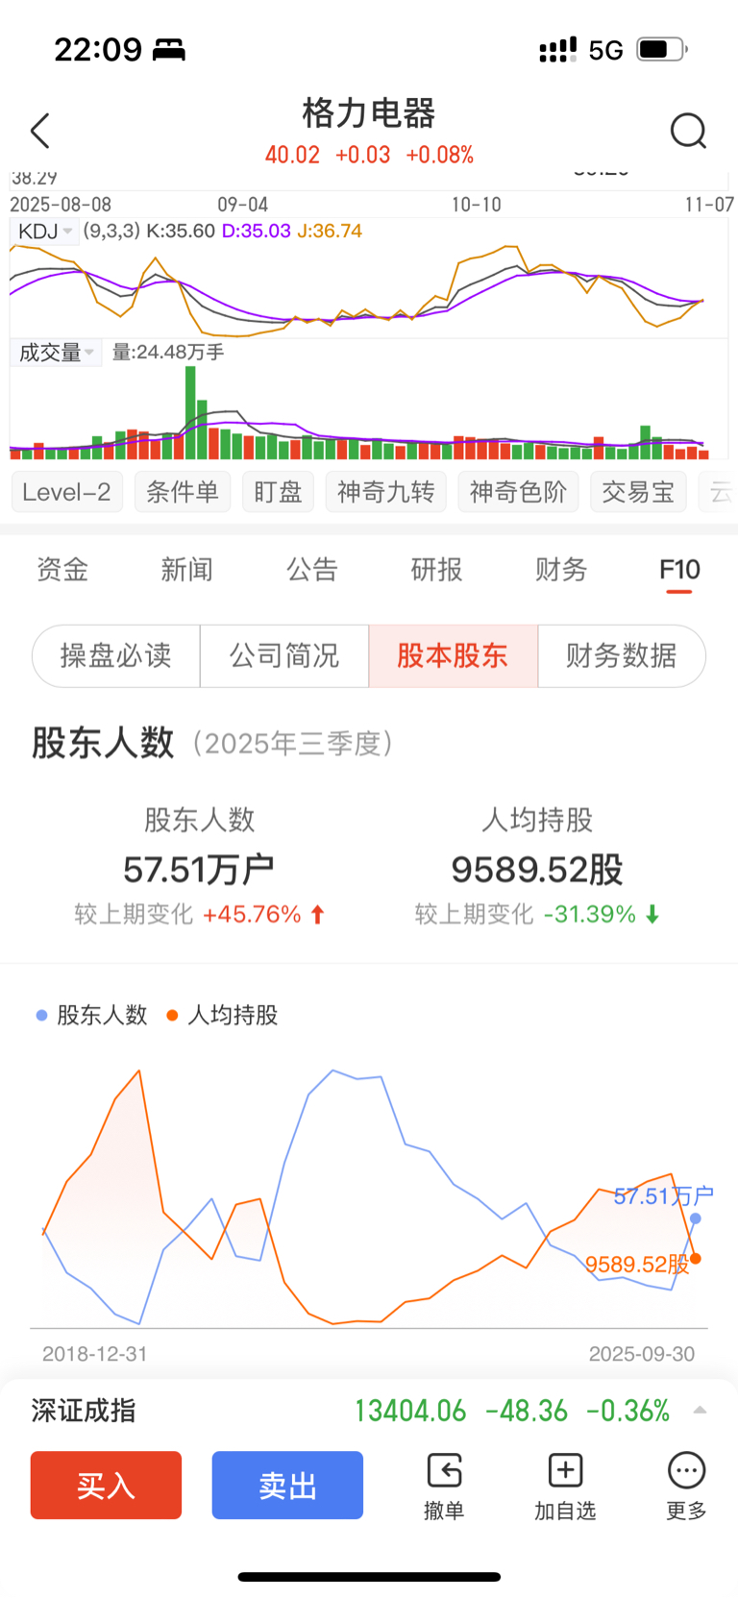Switch to the 资金 tab

pyautogui.click(x=62, y=570)
